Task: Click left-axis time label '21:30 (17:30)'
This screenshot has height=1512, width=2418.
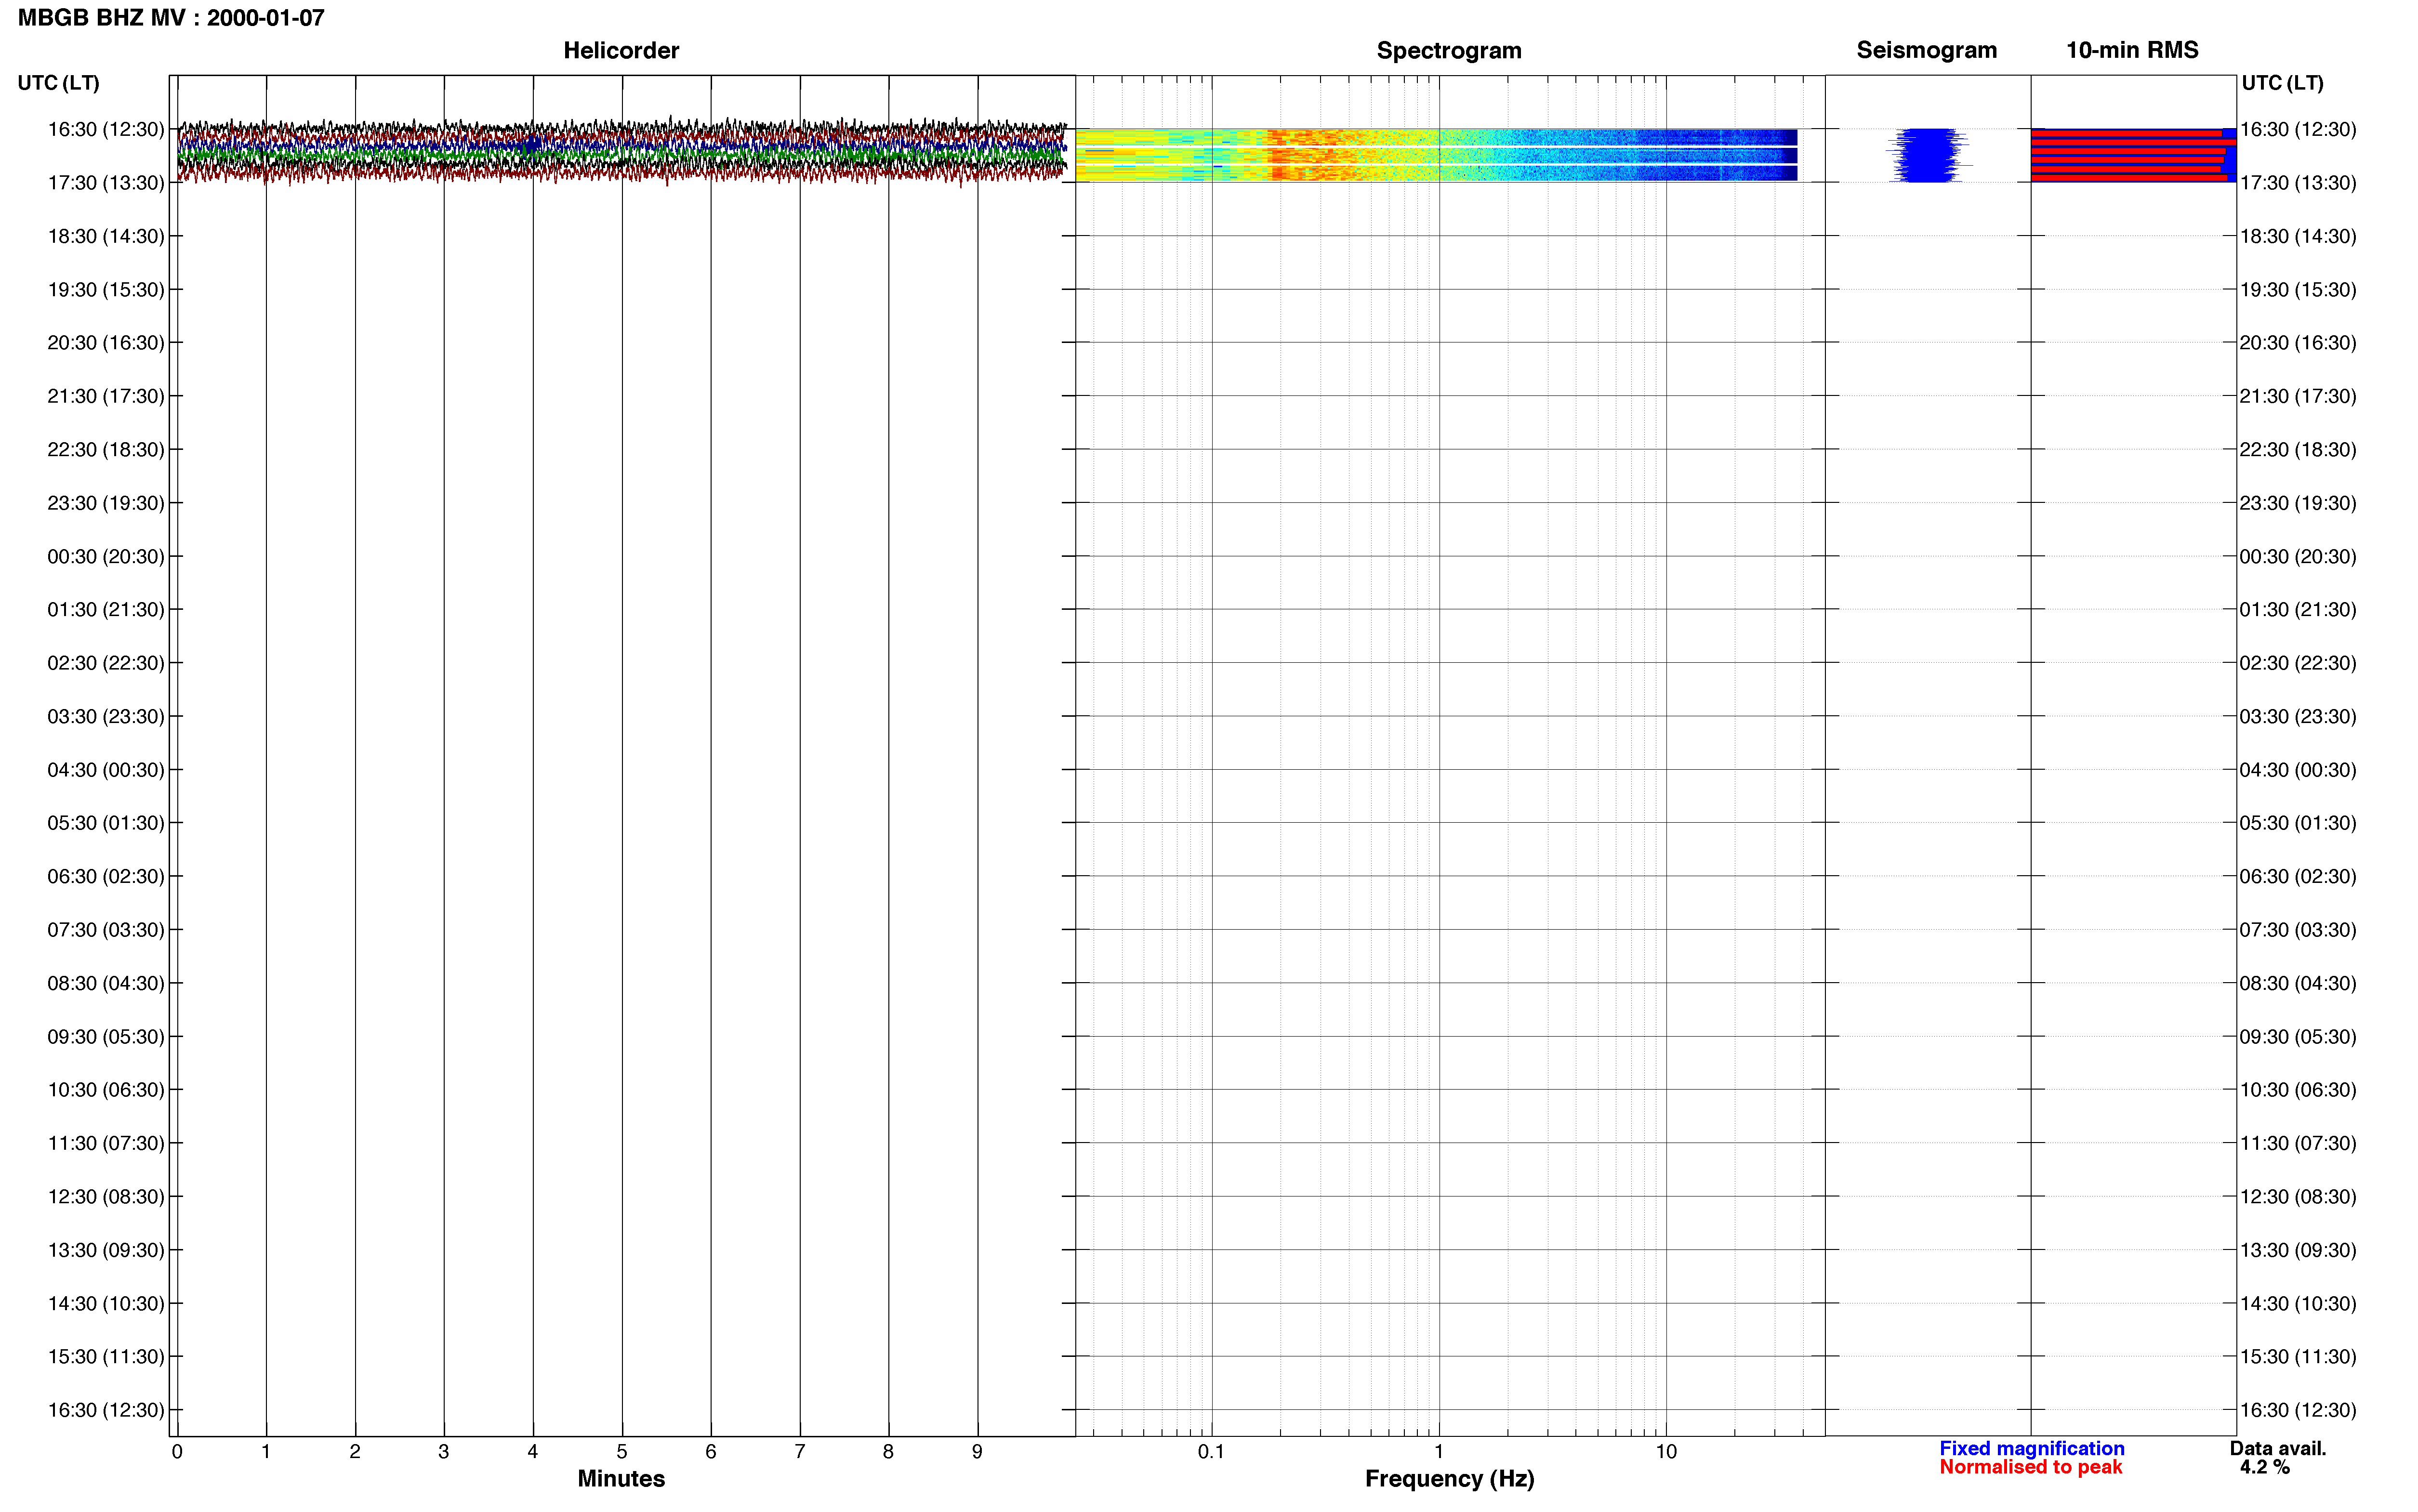Action: (x=106, y=396)
